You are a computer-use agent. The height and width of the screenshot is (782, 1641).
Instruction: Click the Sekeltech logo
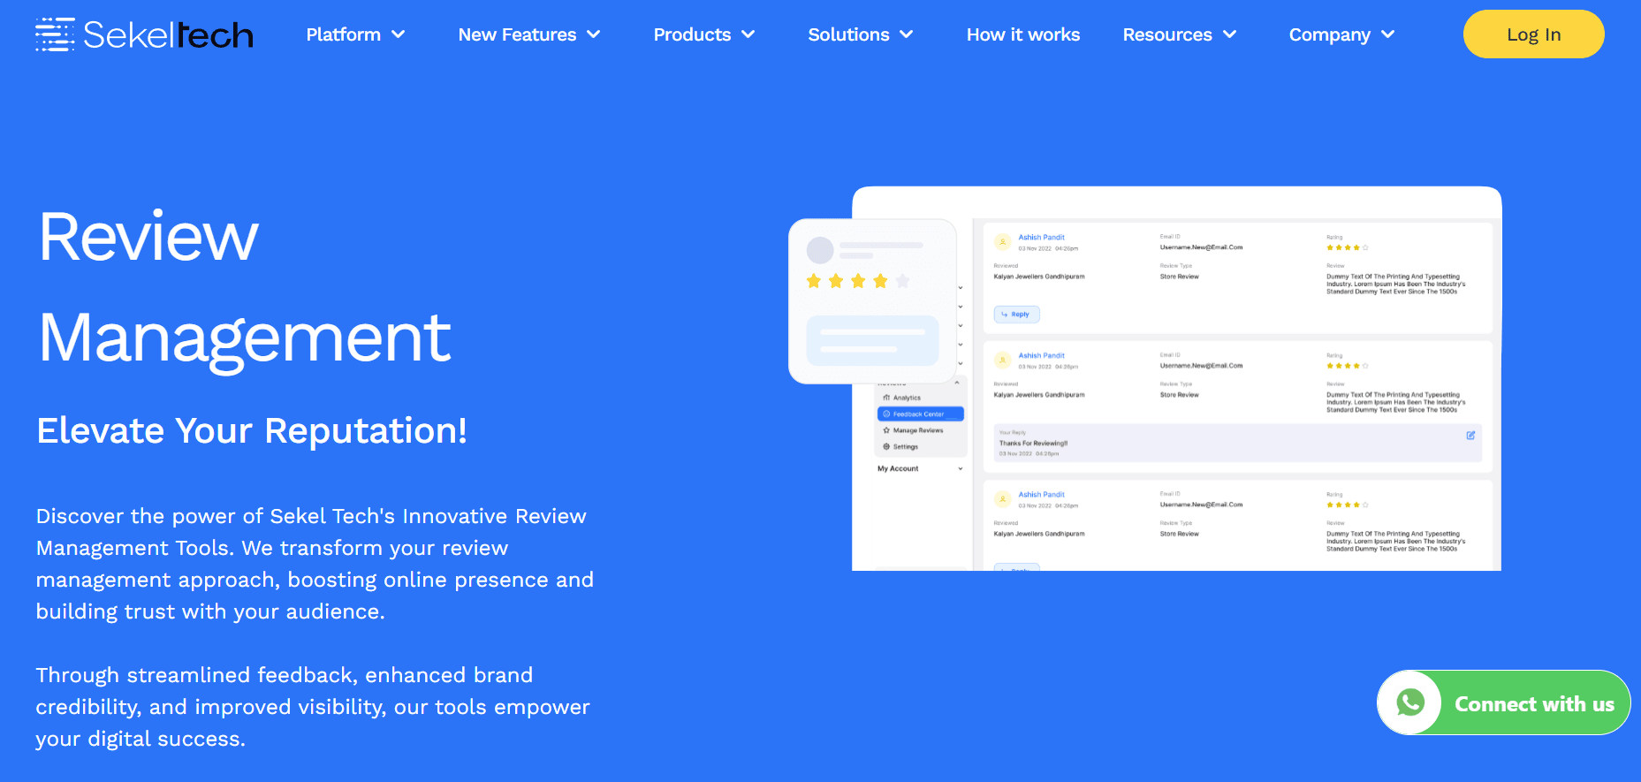(x=144, y=34)
